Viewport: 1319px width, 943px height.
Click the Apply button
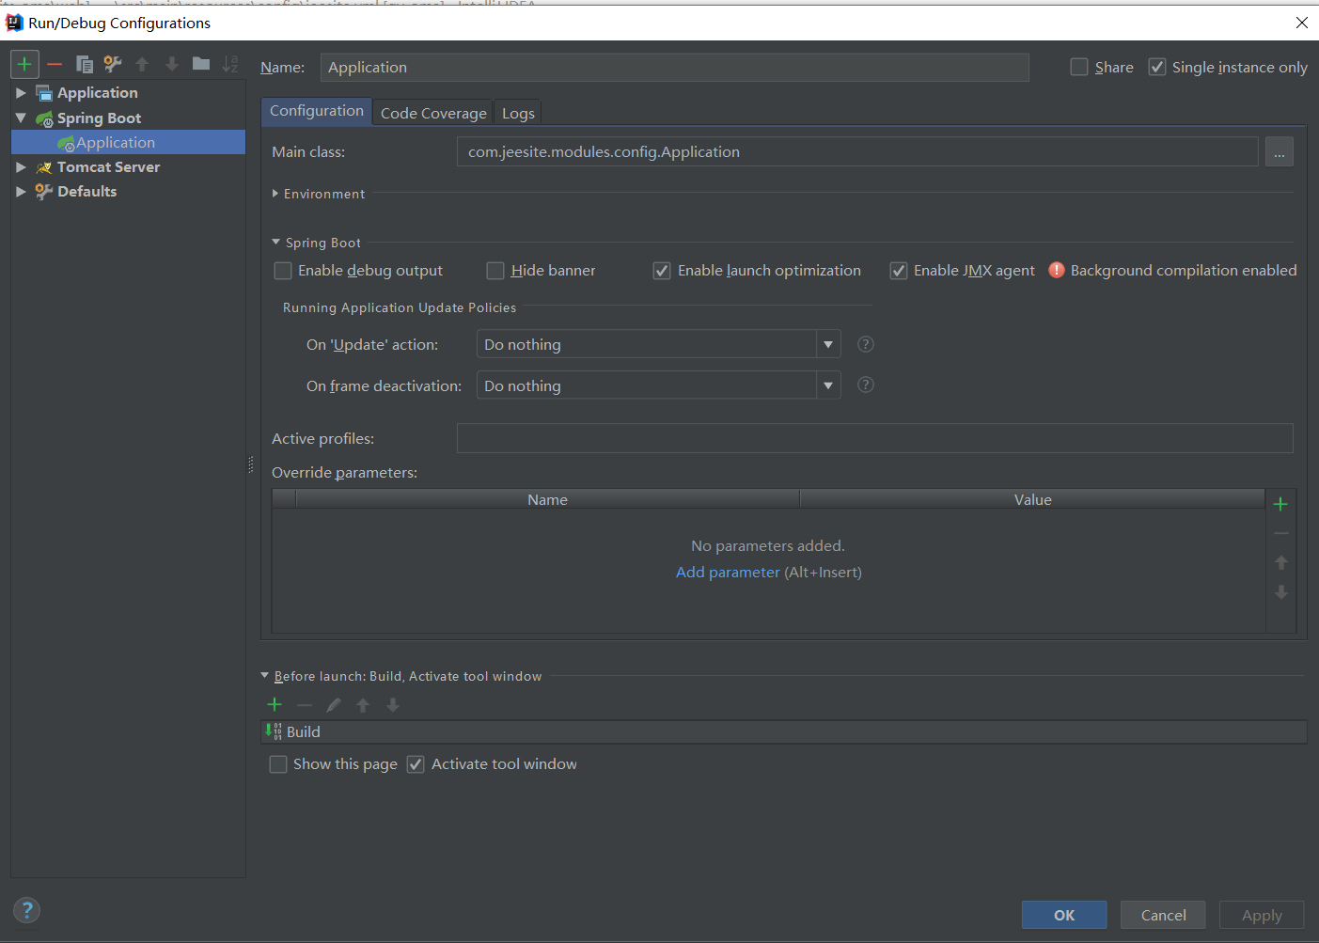pyautogui.click(x=1262, y=915)
